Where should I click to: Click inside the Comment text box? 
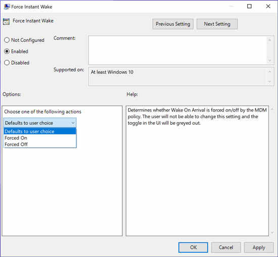click(178, 50)
